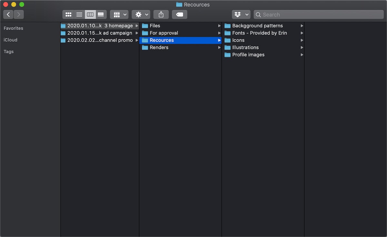Open the Dropbox toolbar menu
The width and height of the screenshot is (387, 237).
tap(241, 15)
